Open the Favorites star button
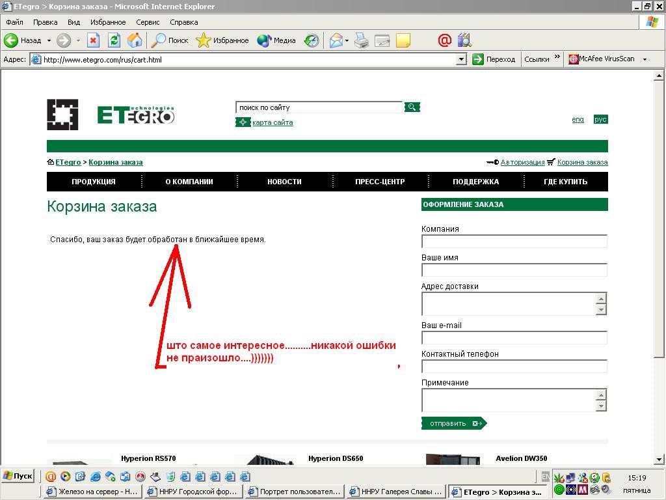666x500 pixels. coord(222,40)
